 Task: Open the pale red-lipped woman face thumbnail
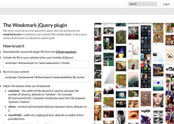158,100
